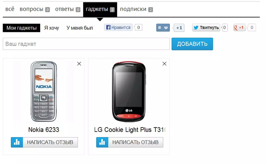Click the VK heart share icon

pos(166,28)
